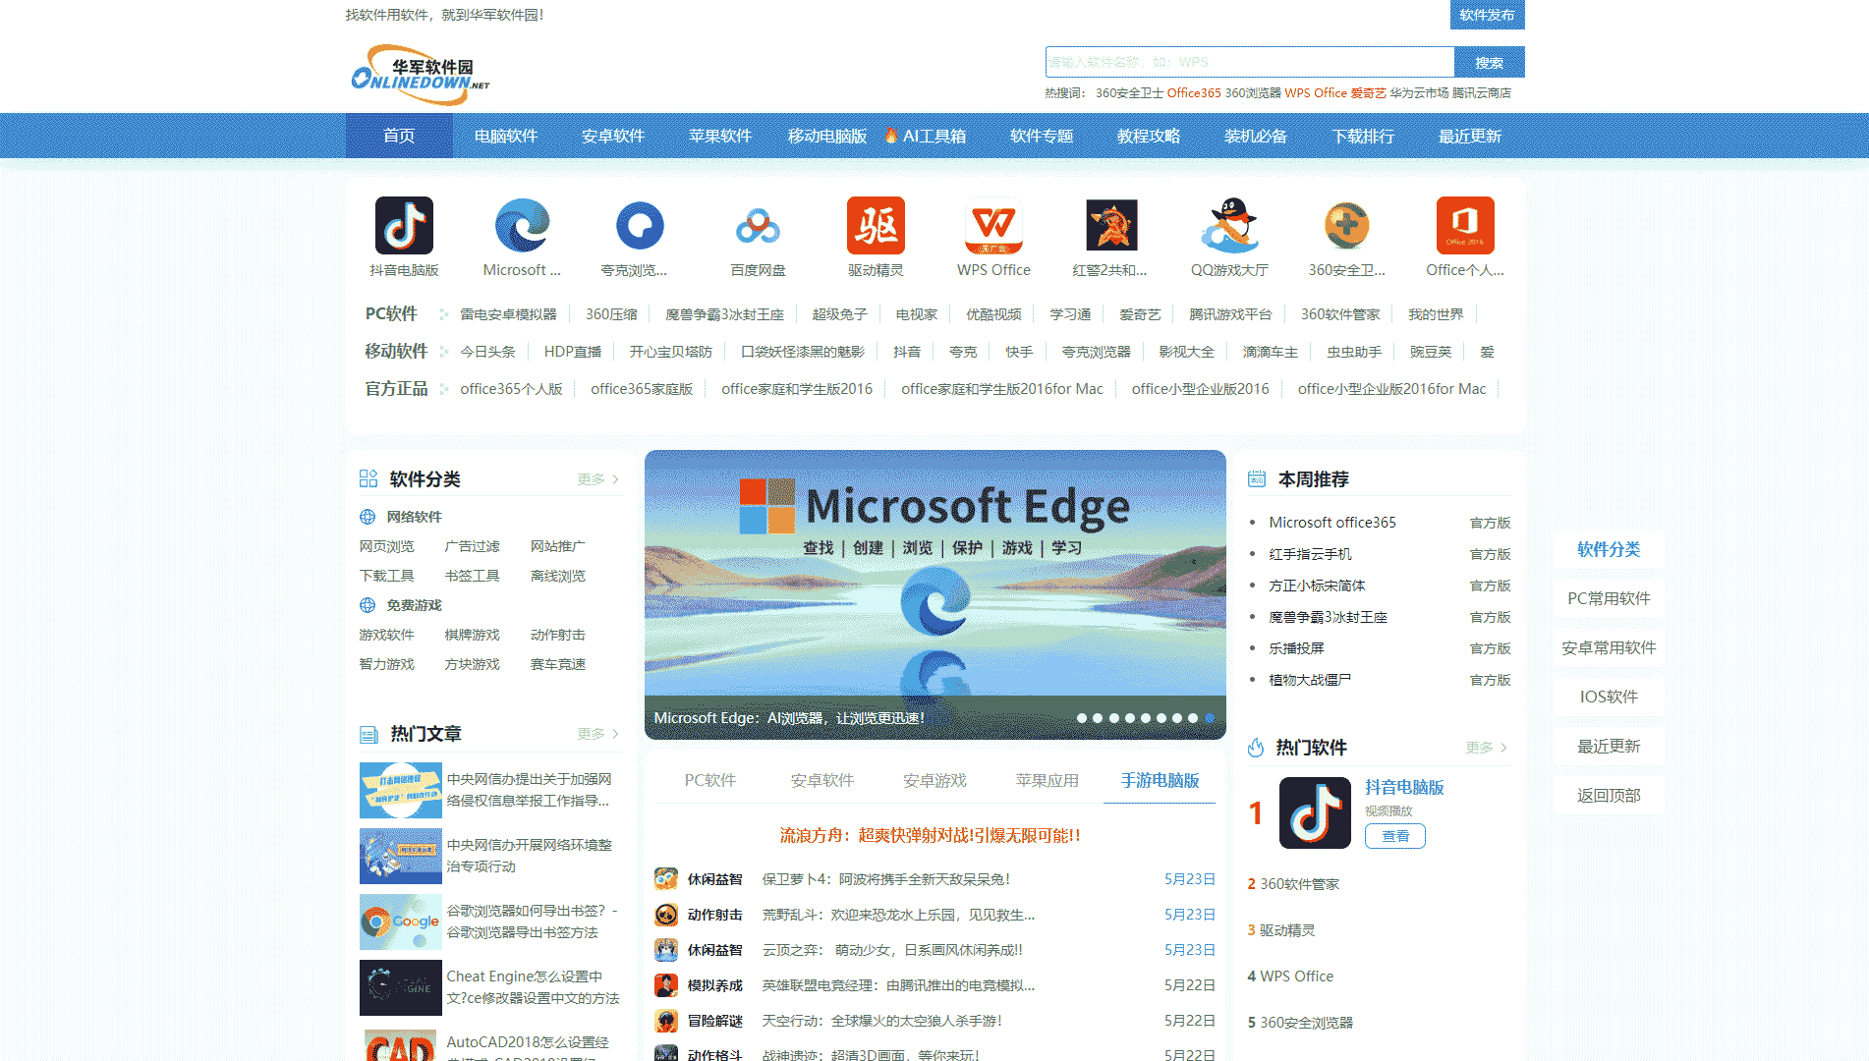The image size is (1869, 1061).
Task: Click the 本周推荐 calendar icon
Action: click(x=1257, y=478)
